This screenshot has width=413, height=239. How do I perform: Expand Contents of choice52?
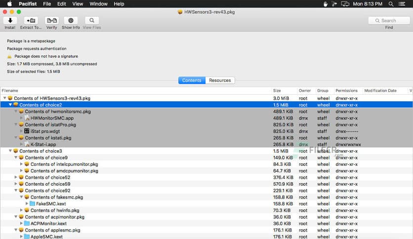[16, 177]
